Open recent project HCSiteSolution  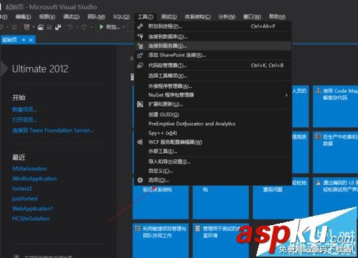[31, 219]
